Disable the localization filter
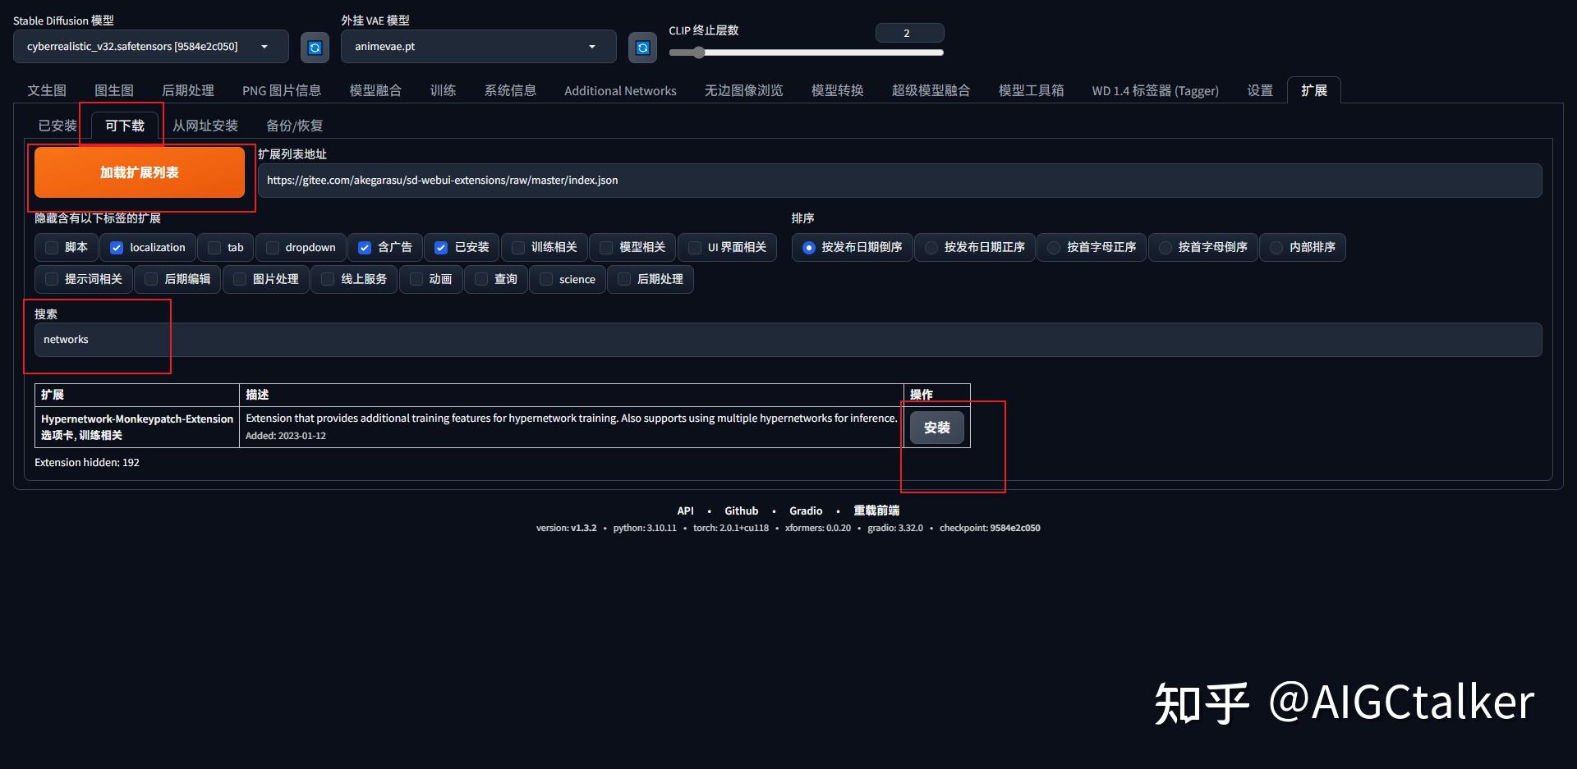 click(117, 247)
